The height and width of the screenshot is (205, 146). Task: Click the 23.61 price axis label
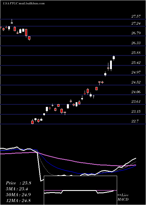pyautogui.click(x=136, y=101)
